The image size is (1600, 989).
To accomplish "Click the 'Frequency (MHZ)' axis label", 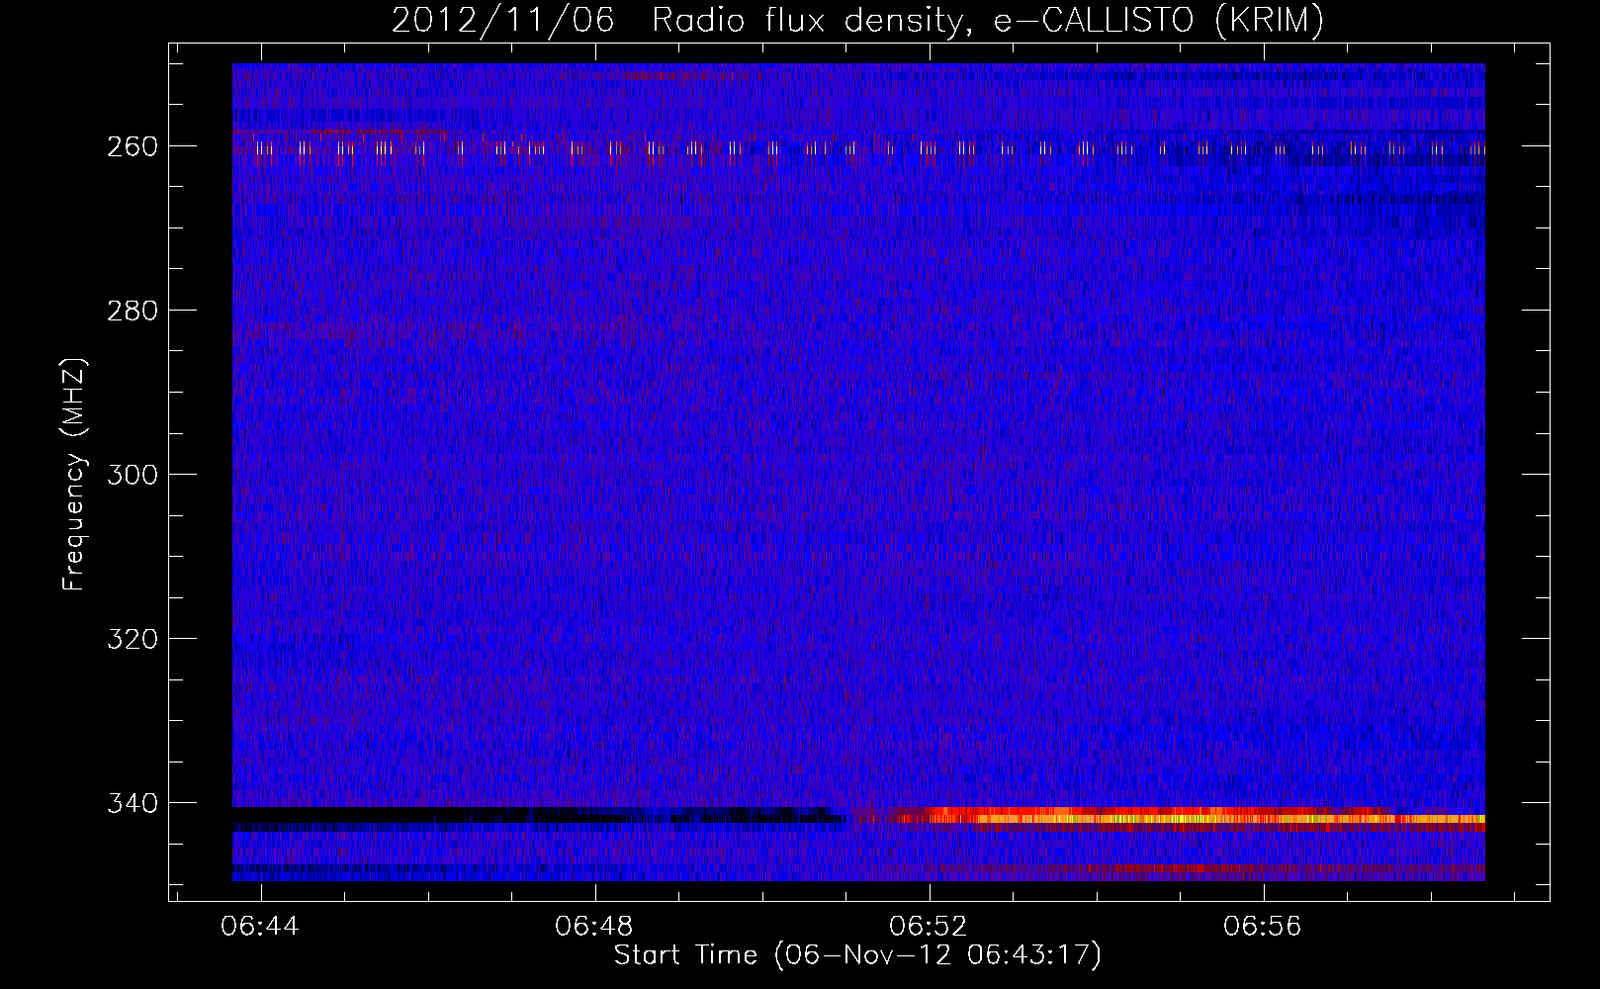I will 74,474.
